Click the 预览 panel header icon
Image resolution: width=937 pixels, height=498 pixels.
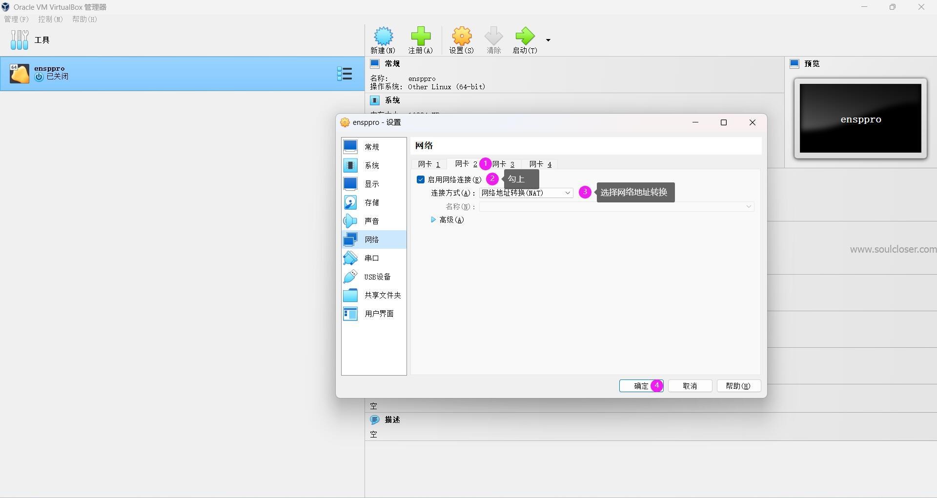coord(794,64)
